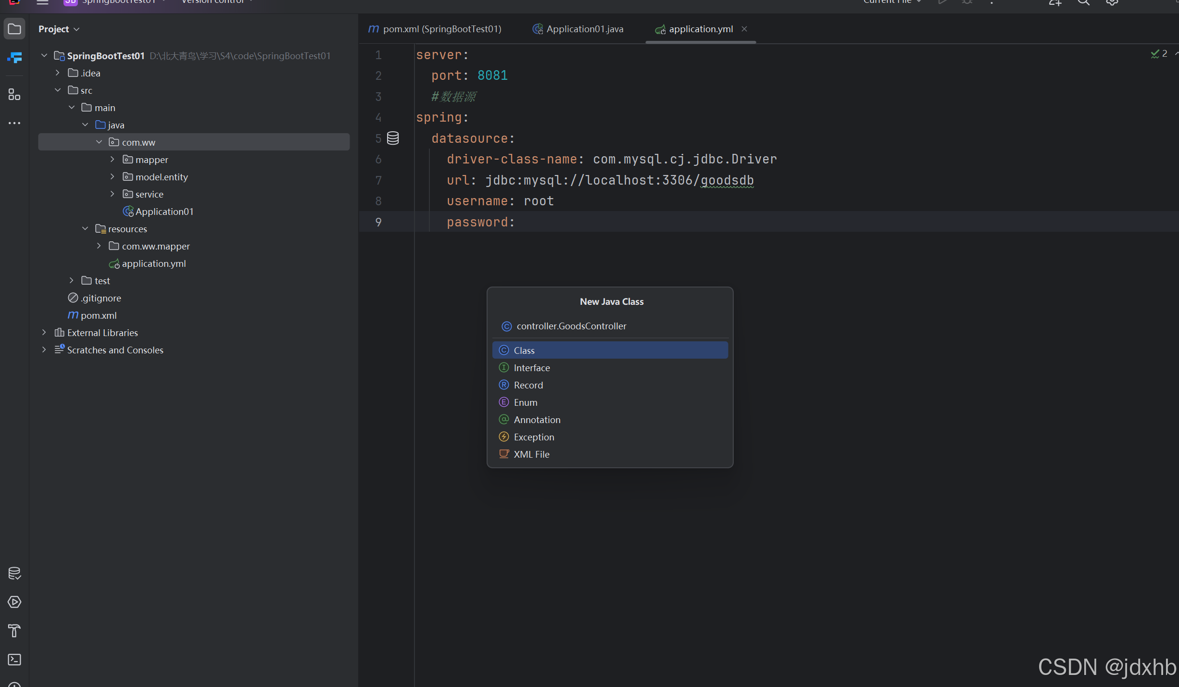Open the Database tool window in sidebar
1179x687 pixels.
[x=14, y=573]
